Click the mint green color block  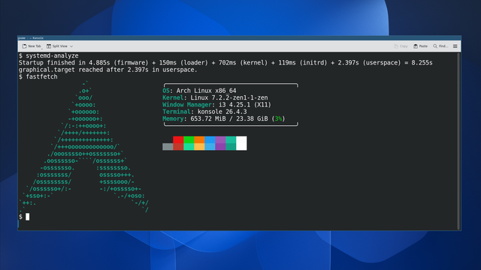189,147
